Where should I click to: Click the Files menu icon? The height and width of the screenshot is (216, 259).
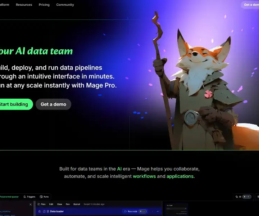(38, 204)
